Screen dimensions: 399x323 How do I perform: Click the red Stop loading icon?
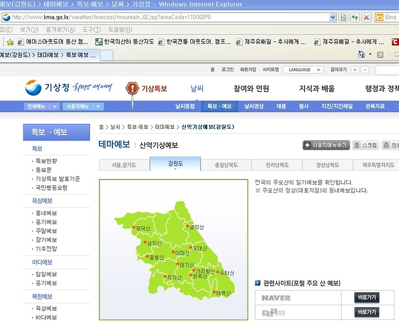pyautogui.click(x=366, y=18)
